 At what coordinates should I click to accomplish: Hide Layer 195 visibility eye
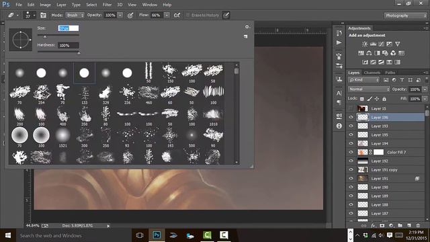[x=351, y=134]
